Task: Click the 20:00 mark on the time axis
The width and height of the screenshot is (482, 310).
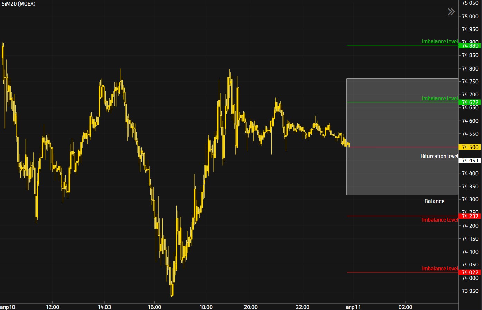Action: pyautogui.click(x=251, y=307)
